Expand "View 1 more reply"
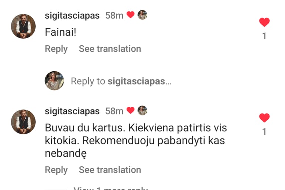The image size is (285, 190). (111, 188)
